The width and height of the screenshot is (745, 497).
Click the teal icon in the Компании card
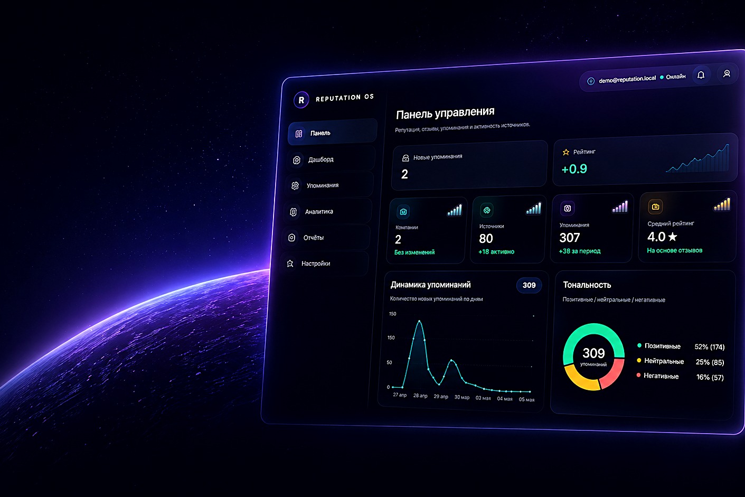point(403,212)
